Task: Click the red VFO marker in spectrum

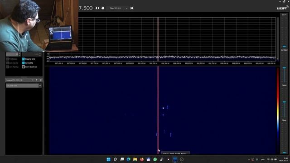Action: tap(158, 39)
